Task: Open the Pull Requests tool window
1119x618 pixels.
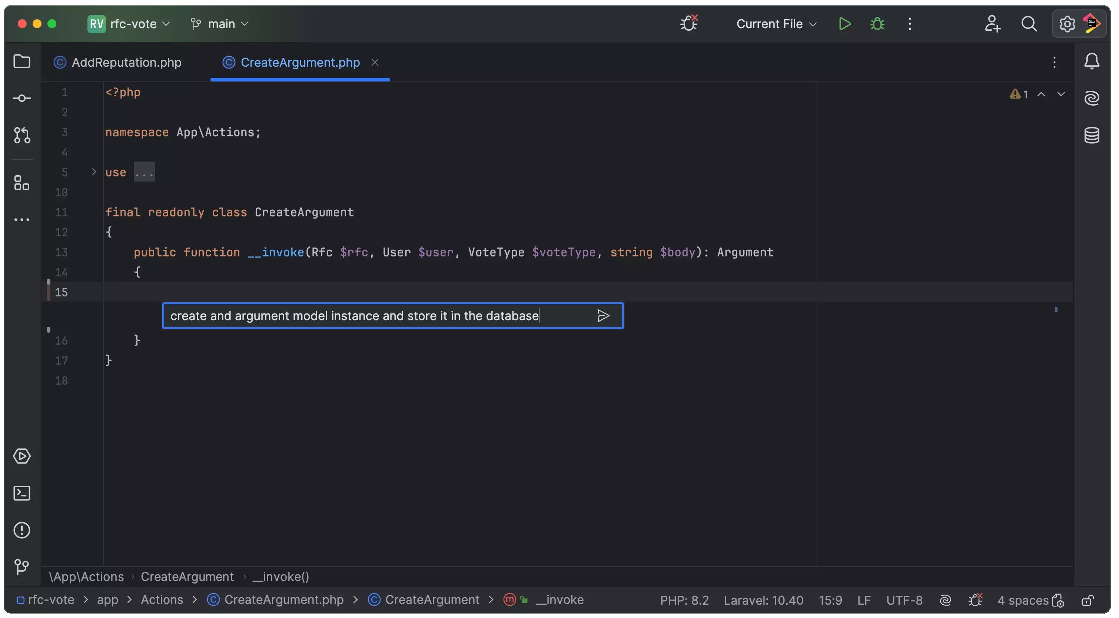Action: 22,135
